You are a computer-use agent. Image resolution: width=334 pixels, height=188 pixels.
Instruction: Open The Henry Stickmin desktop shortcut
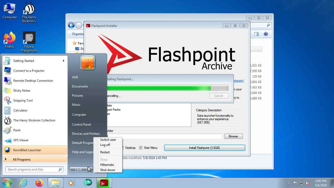29,13
